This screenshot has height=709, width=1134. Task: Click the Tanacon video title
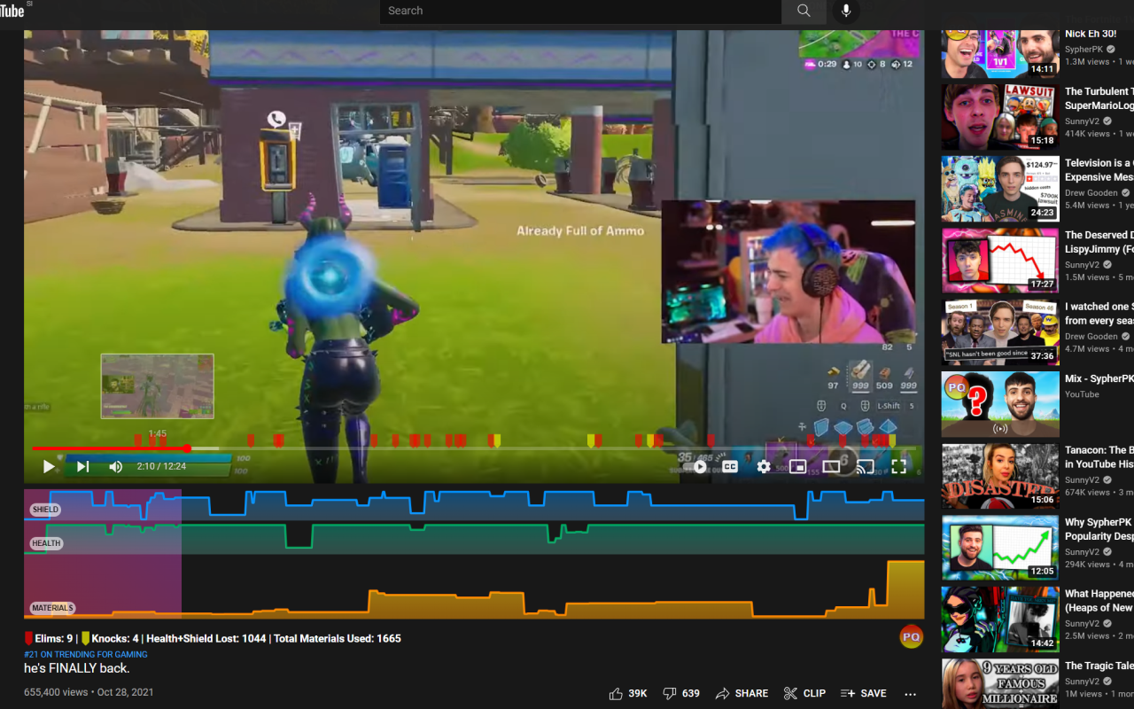tap(1099, 457)
